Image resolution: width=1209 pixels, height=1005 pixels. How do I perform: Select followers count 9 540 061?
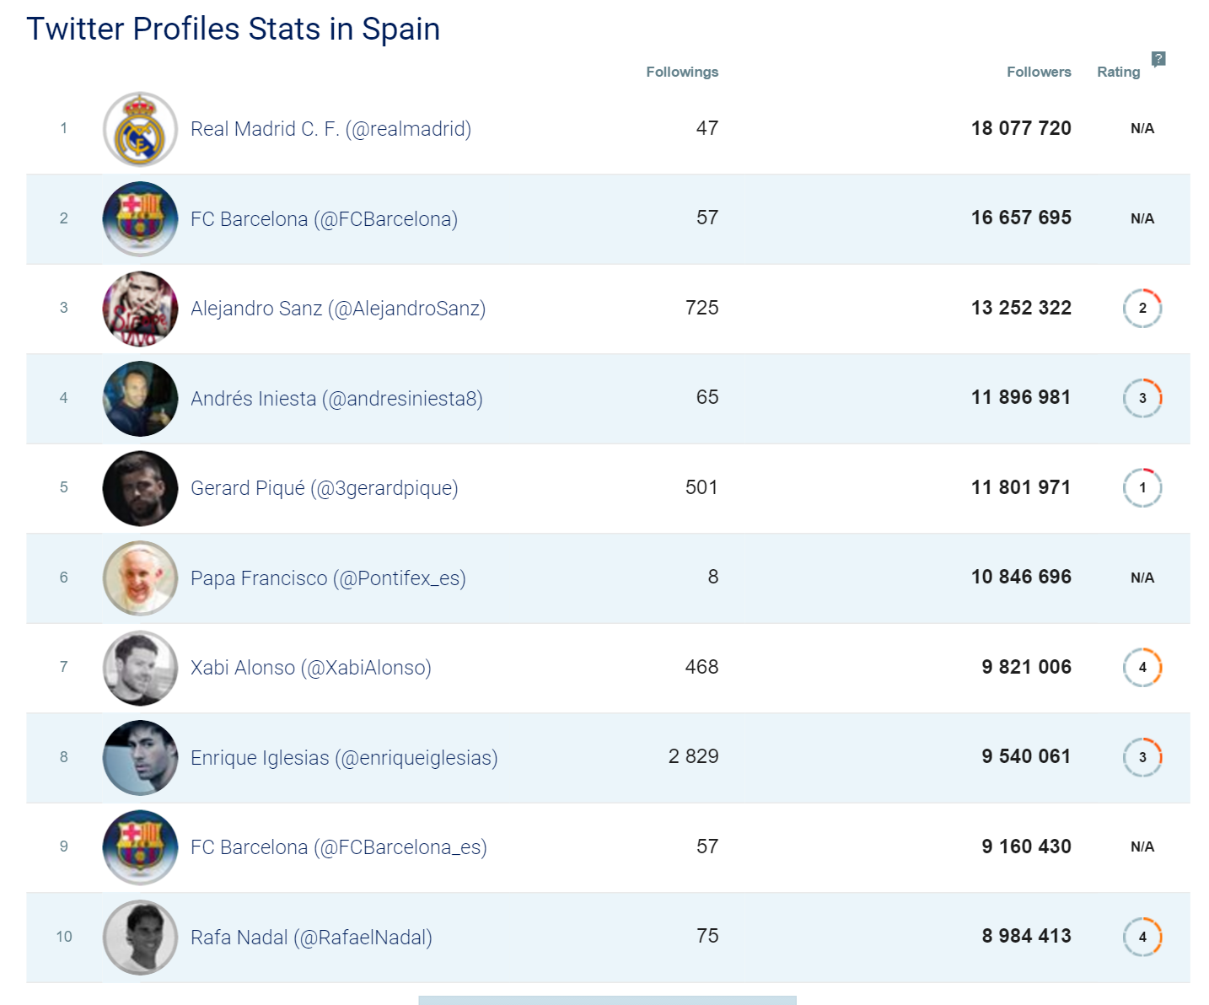click(1026, 756)
